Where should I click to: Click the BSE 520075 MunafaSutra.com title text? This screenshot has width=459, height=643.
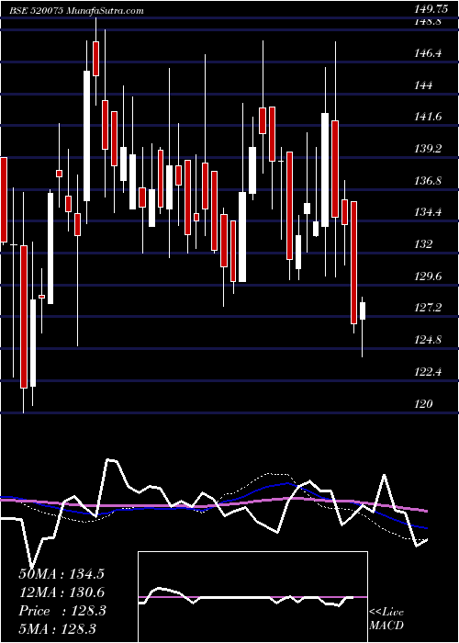pyautogui.click(x=76, y=11)
